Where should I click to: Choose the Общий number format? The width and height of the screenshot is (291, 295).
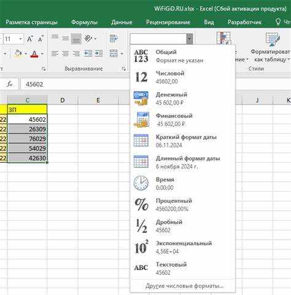coord(182,56)
